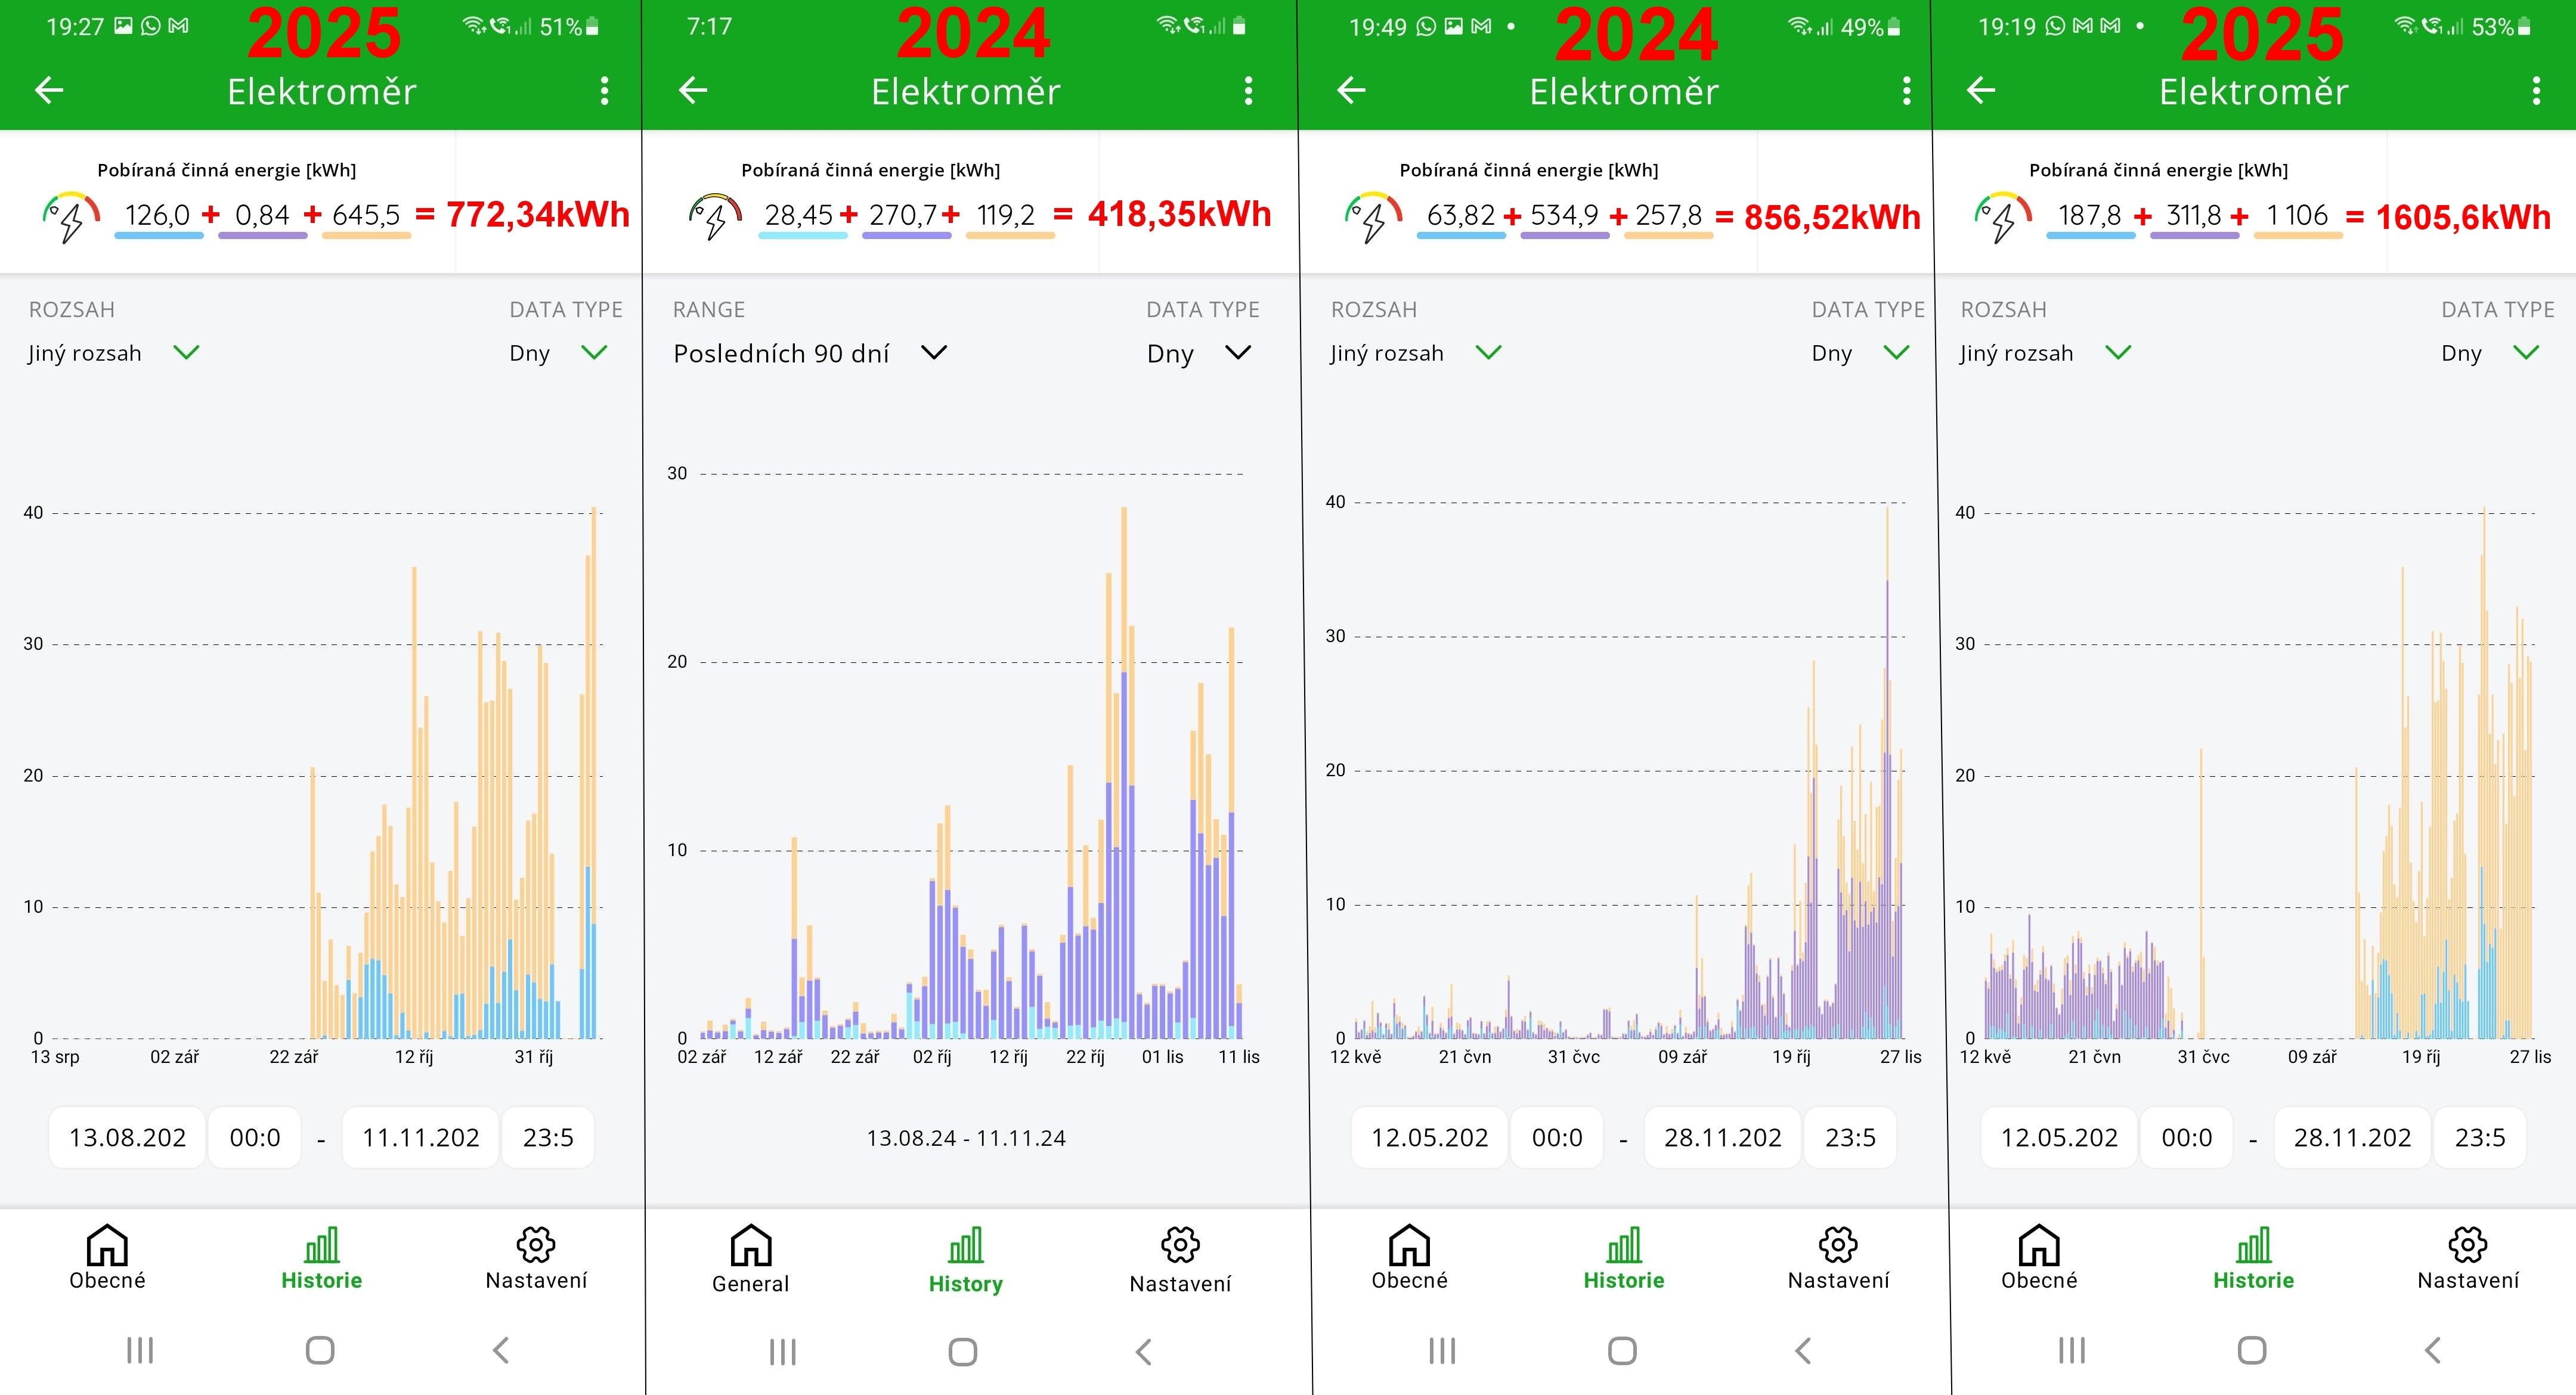Tap power gauge icon beside 28,45 value
The width and height of the screenshot is (2576, 1395).
[x=715, y=215]
